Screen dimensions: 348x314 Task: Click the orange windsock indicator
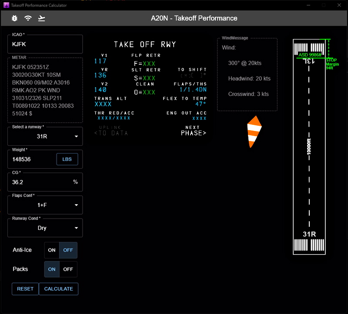click(x=255, y=131)
